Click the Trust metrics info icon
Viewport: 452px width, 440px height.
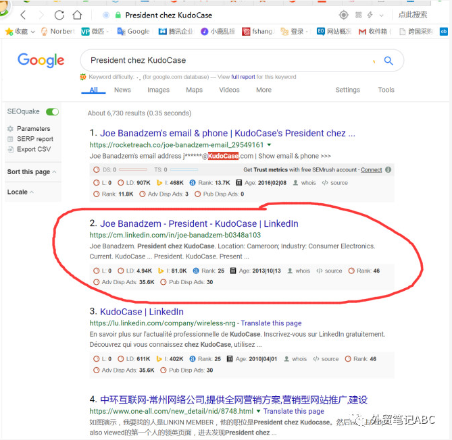[388, 169]
